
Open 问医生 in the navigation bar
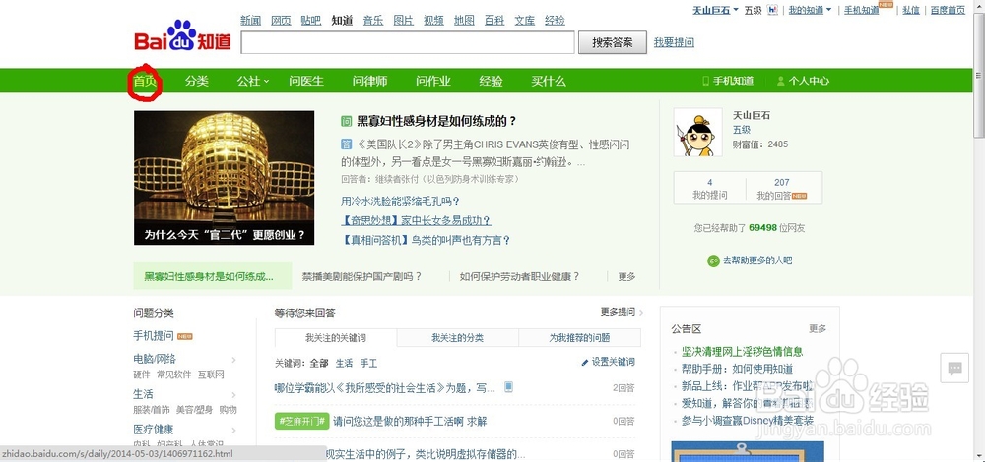306,81
